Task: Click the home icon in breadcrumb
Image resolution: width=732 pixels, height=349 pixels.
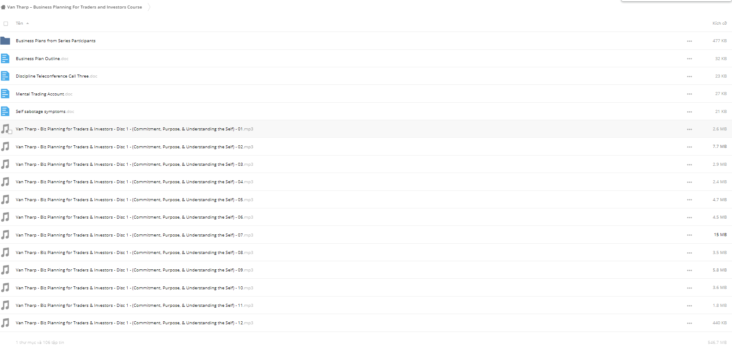Action: (x=3, y=7)
